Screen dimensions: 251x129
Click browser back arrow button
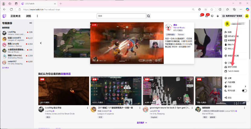coord(5,9)
